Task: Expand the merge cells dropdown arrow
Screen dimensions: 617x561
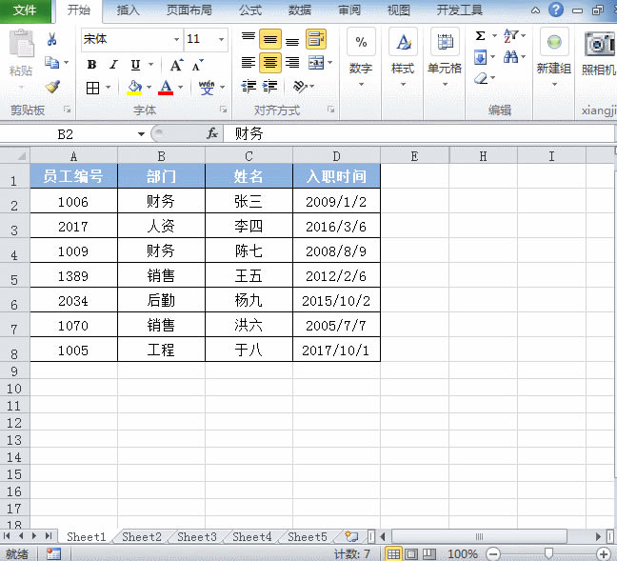Action: (329, 63)
